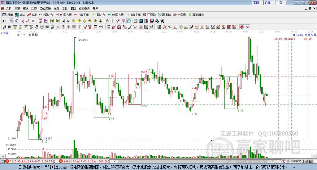
Task: Click the 客服 button in title bar
Action: pos(257,2)
